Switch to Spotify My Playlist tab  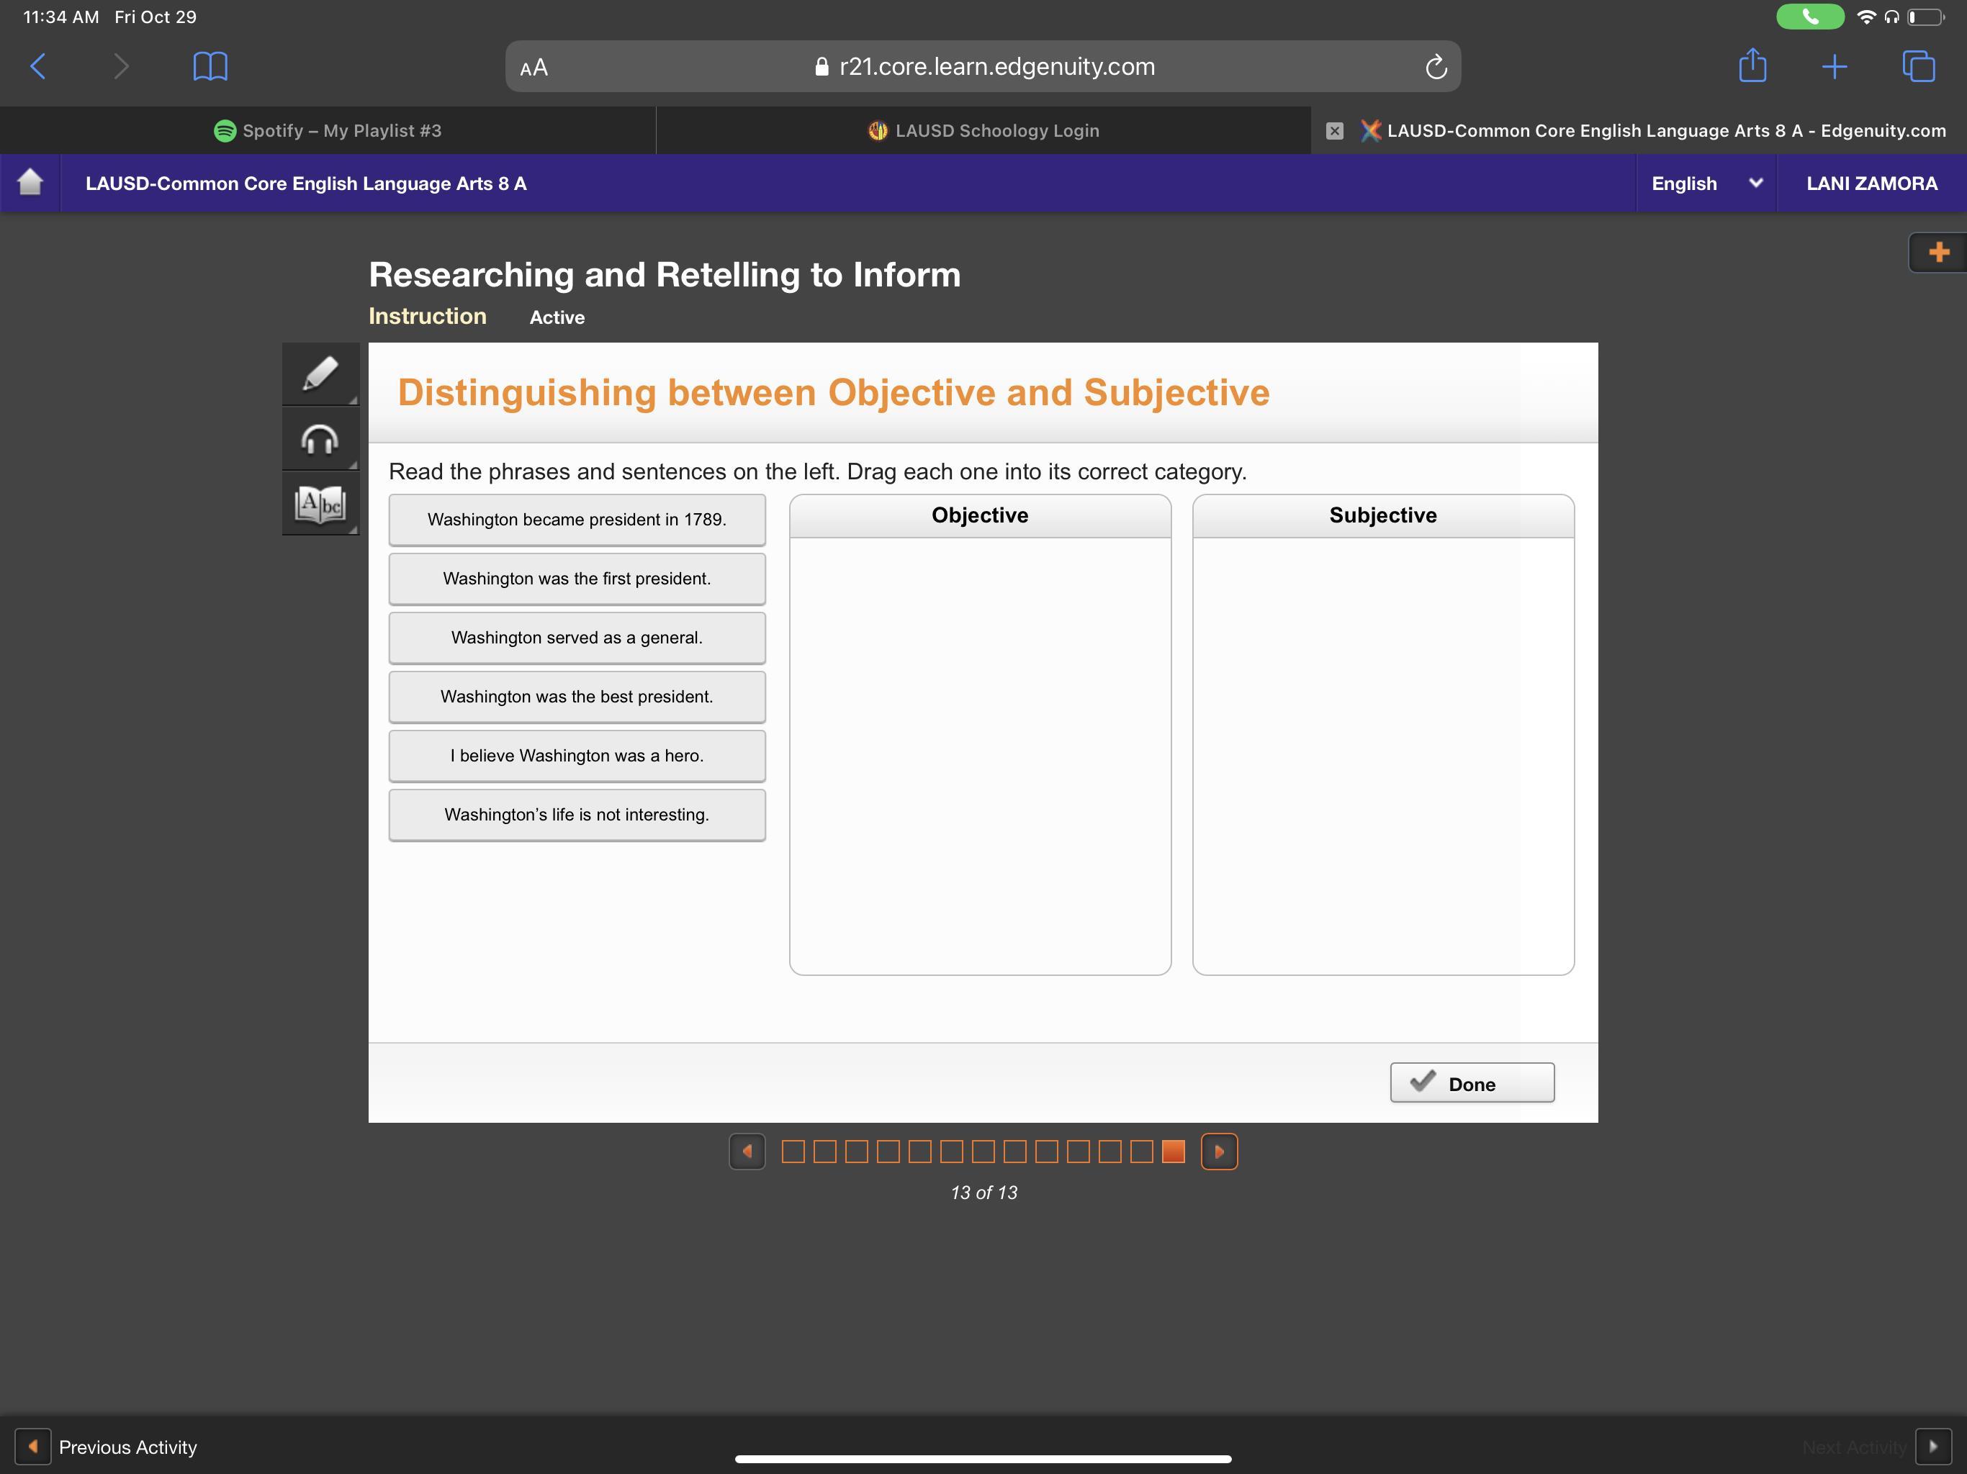[328, 131]
